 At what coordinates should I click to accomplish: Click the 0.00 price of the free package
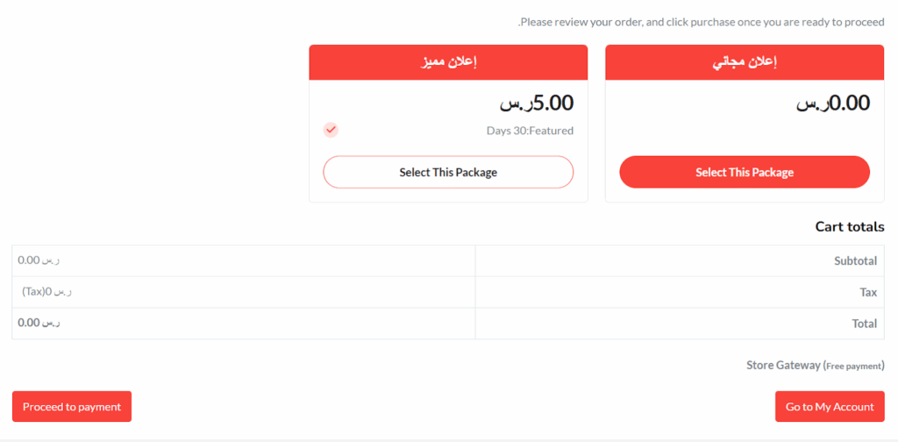(833, 103)
